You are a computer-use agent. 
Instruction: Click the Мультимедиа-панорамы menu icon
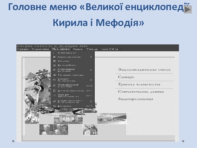click(54, 70)
